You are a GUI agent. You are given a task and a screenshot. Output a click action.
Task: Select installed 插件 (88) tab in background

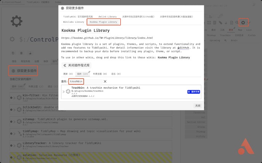(17, 87)
